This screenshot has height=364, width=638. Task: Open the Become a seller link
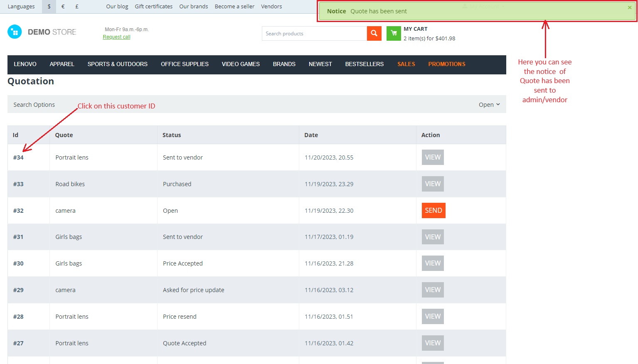tap(234, 6)
